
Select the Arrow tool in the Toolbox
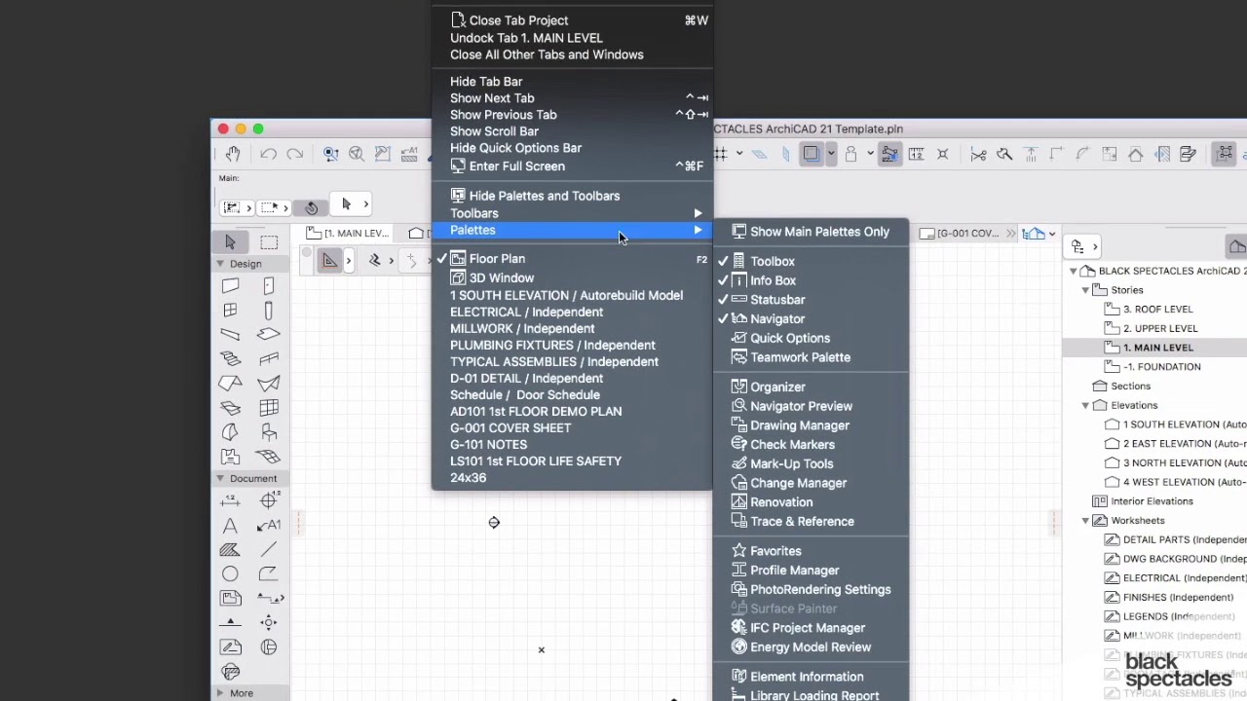coord(231,241)
